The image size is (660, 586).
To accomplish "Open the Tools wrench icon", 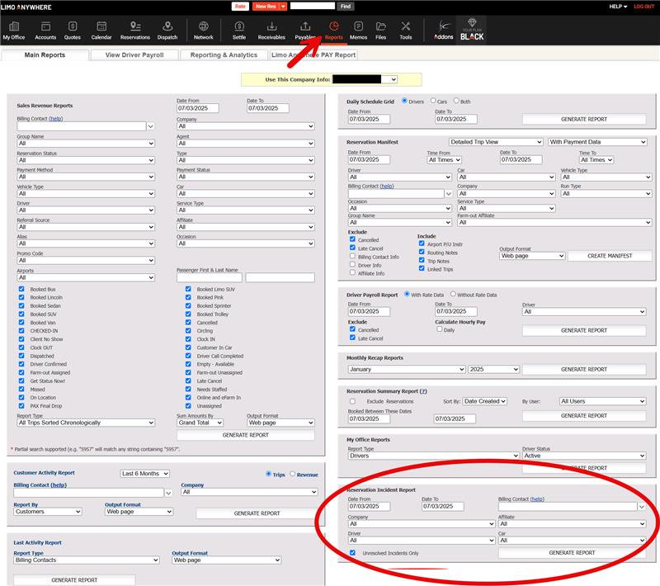I will [405, 31].
